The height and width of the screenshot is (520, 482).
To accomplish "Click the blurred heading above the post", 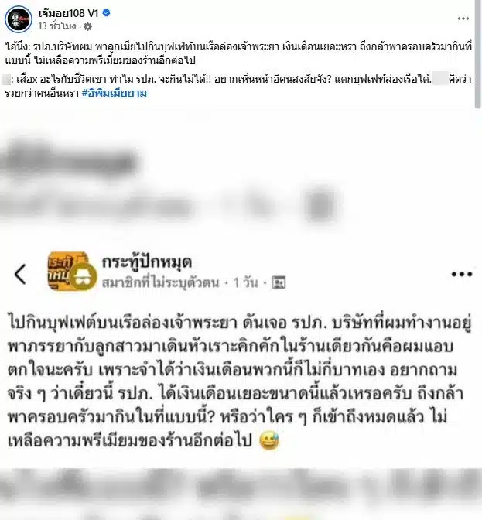I will click(70, 161).
